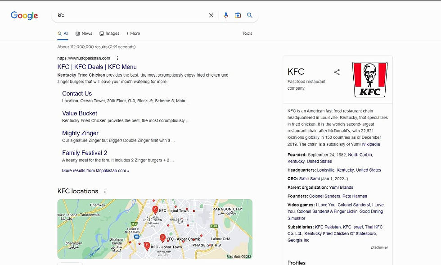Click the PARAGON CITY map label
The height and width of the screenshot is (265, 441).
[227, 209]
